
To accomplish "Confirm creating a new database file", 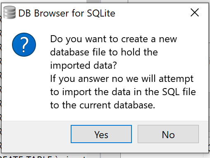I will click(x=101, y=134).
